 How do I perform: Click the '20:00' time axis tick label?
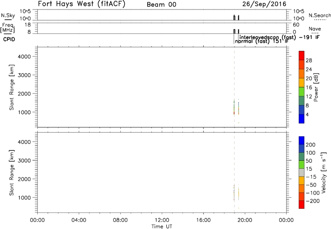245,220
